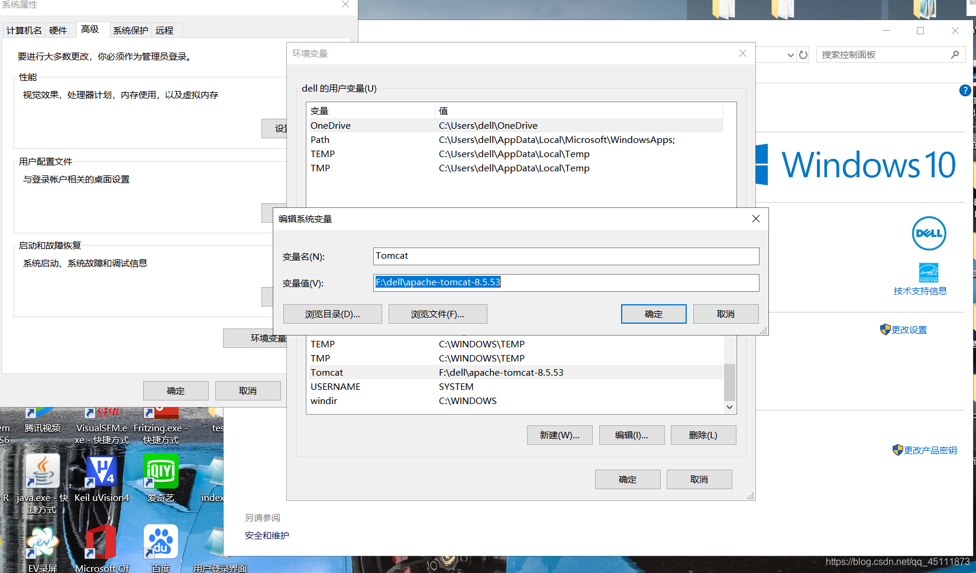
Task: Open the 安全和维护 link
Action: 267,536
